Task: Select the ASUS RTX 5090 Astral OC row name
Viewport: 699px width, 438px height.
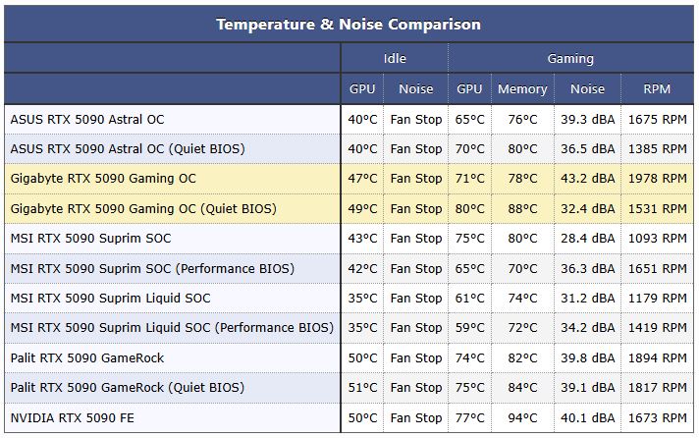Action: click(87, 119)
